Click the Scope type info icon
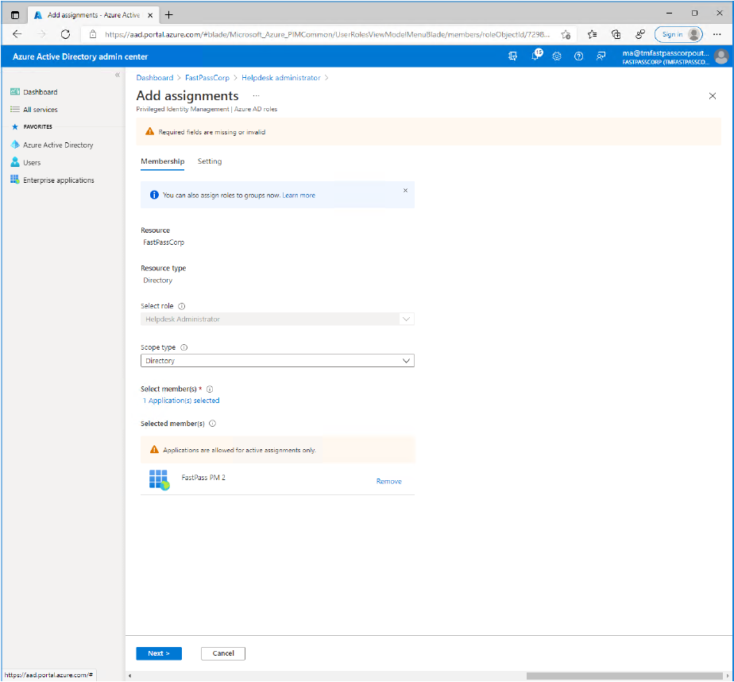This screenshot has height=682, width=734. point(184,347)
